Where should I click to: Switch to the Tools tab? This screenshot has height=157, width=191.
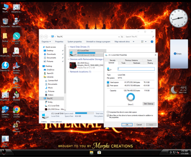tap(123, 63)
